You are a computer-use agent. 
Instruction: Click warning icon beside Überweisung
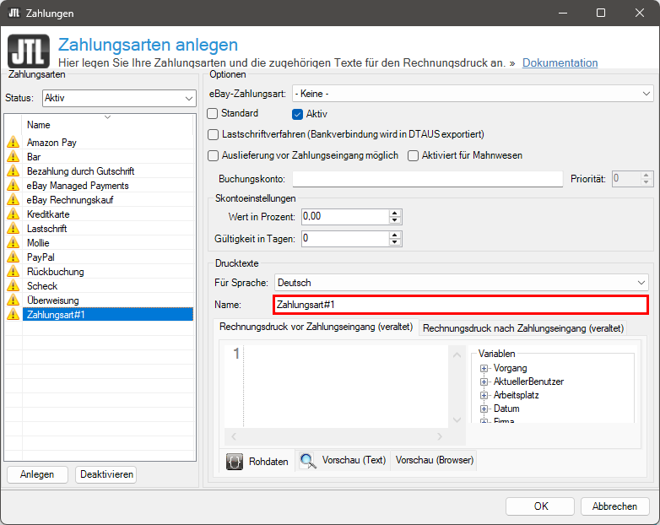pyautogui.click(x=13, y=300)
